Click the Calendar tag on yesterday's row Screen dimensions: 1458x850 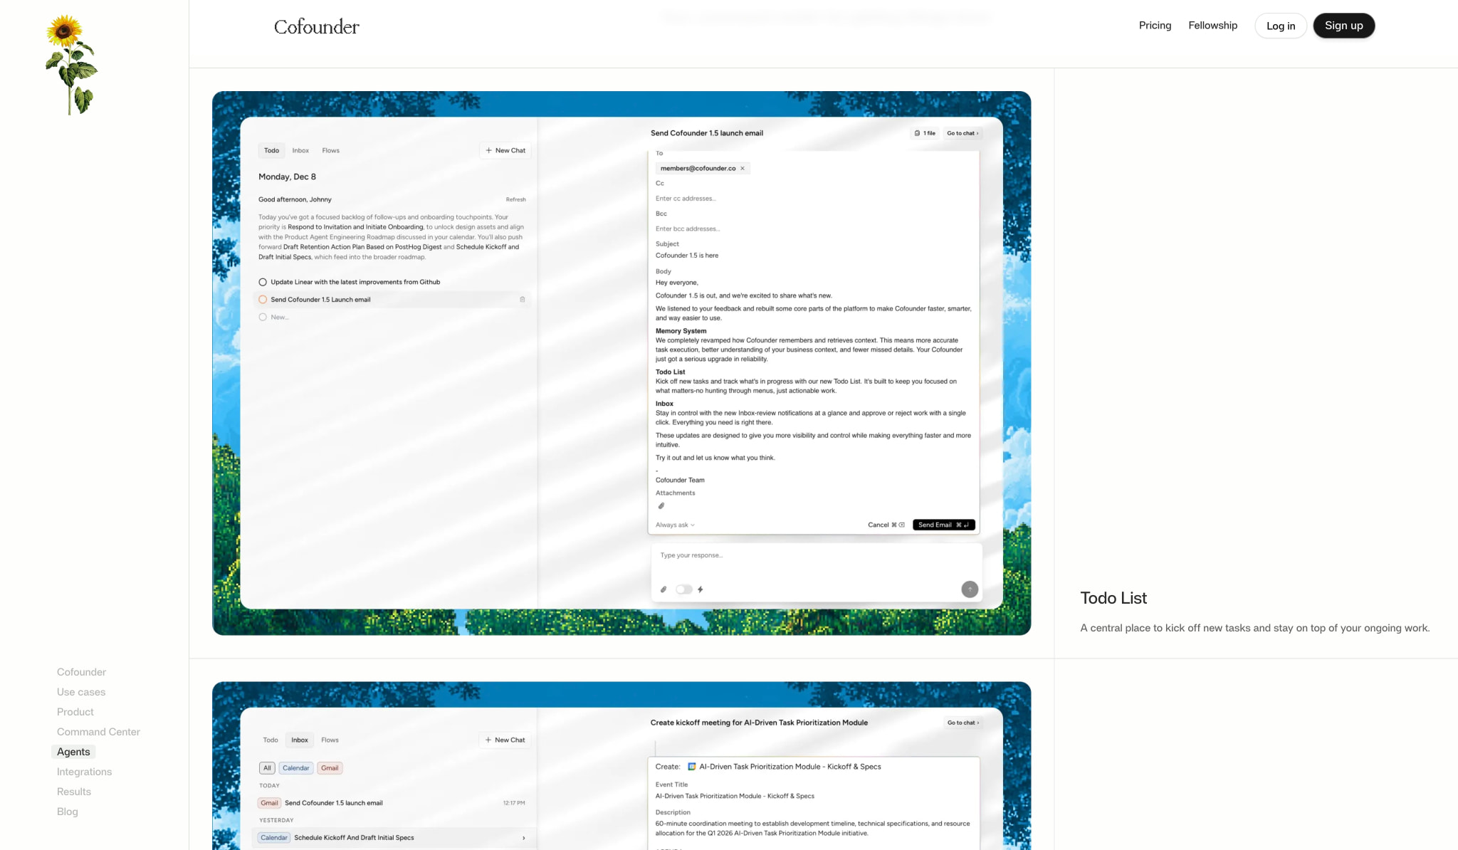pos(274,838)
